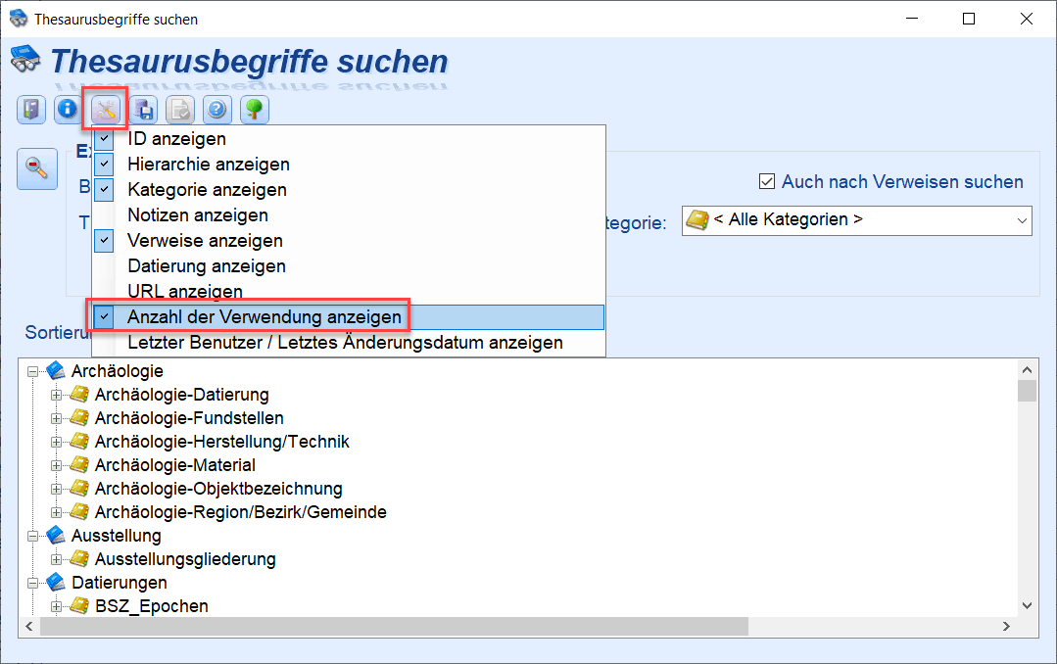The height and width of the screenshot is (664, 1057).
Task: Select Archäologie-Fundstellen tree entry
Action: [189, 418]
